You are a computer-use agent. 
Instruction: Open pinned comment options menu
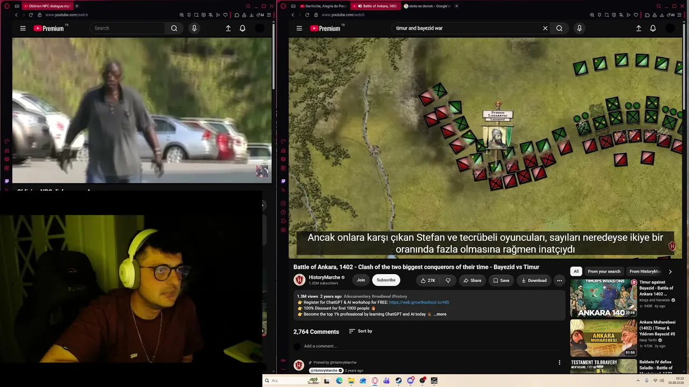559,363
